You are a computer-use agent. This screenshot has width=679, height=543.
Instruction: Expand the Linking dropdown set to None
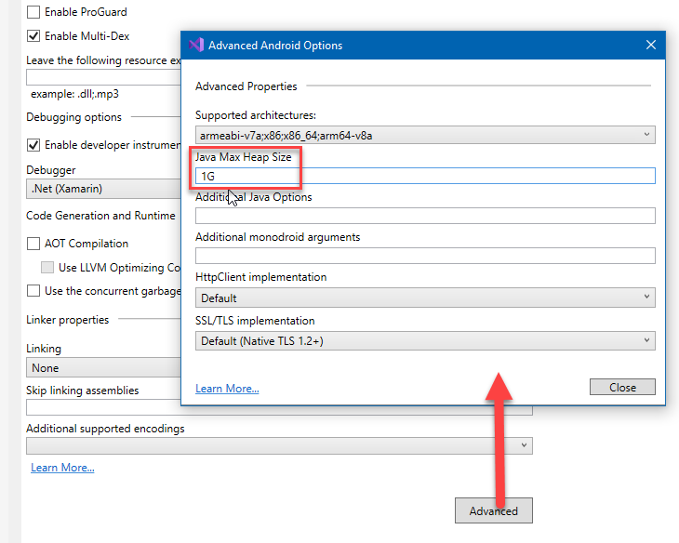point(102,368)
